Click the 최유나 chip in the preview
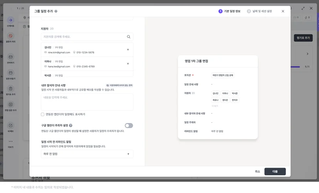This screenshot has width=319, height=193. [x=215, y=100]
